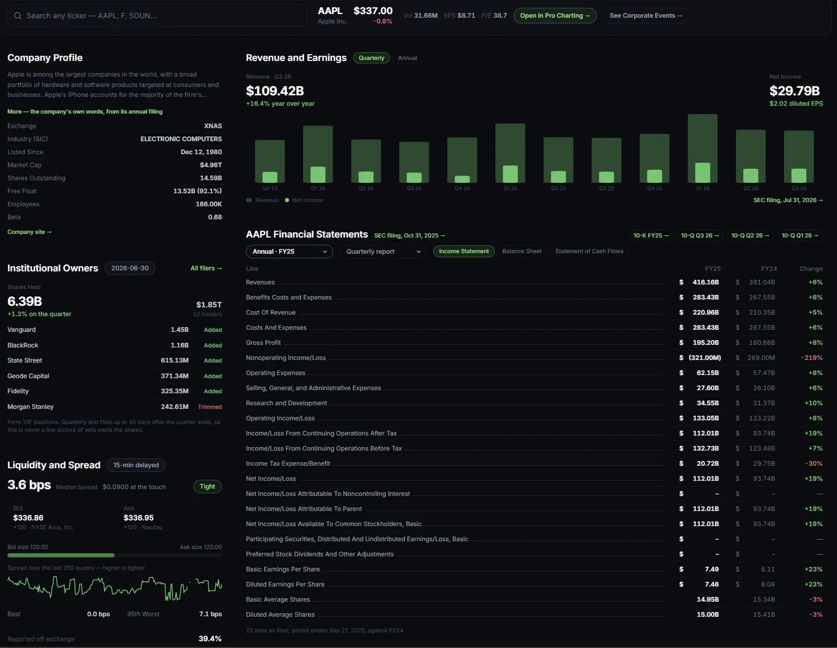837x648 pixels.
Task: Click the Nonoperating Income/Loss value (321.00M)
Action: [705, 358]
